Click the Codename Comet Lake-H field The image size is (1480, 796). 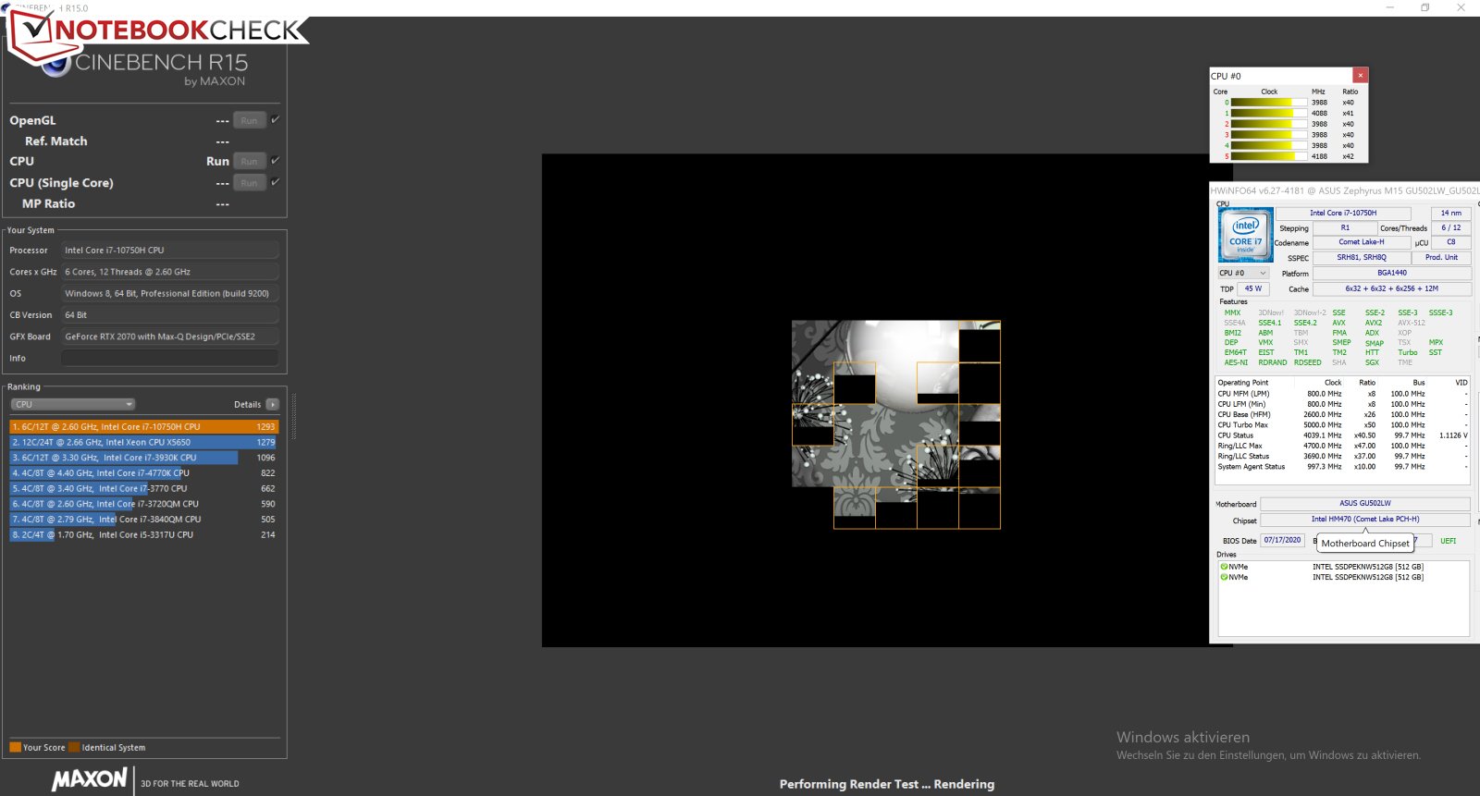click(x=1362, y=242)
